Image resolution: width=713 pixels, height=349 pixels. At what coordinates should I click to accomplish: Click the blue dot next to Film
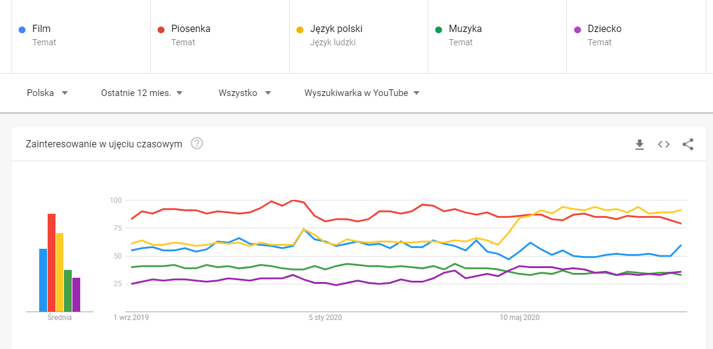22,29
